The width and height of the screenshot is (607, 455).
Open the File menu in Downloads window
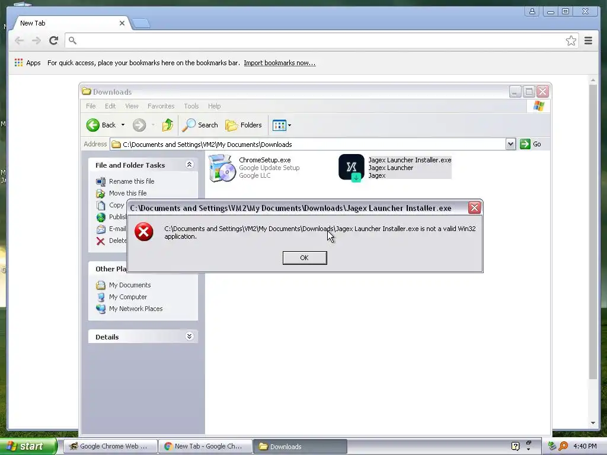coord(91,106)
